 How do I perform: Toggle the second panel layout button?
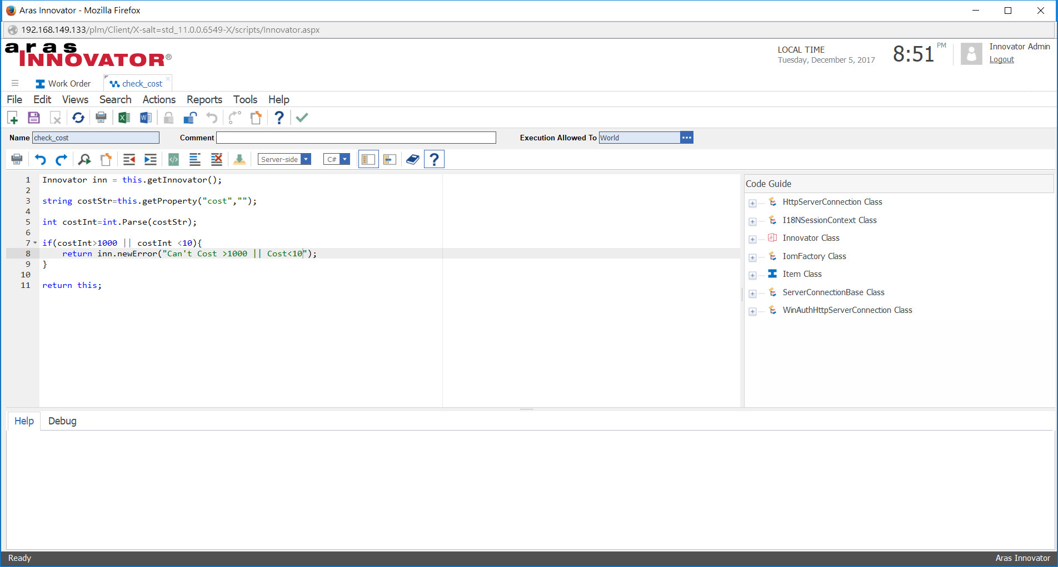[390, 159]
